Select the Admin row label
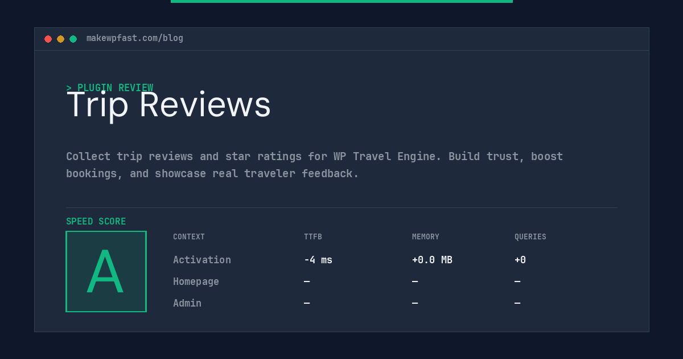683x359 pixels. coord(187,303)
